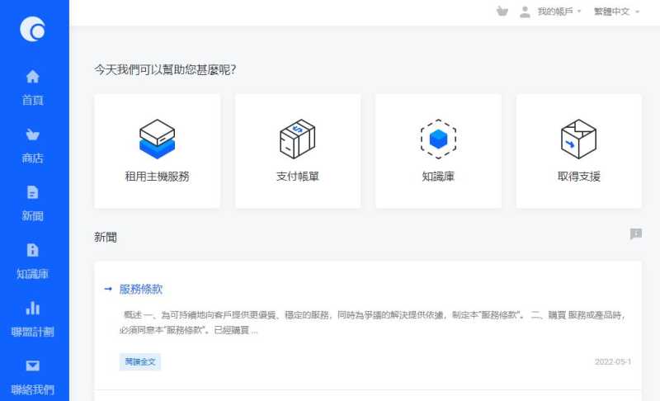Image resolution: width=660 pixels, height=401 pixels.
Task: Click the arrow icon before 服務條款
Action: [108, 289]
